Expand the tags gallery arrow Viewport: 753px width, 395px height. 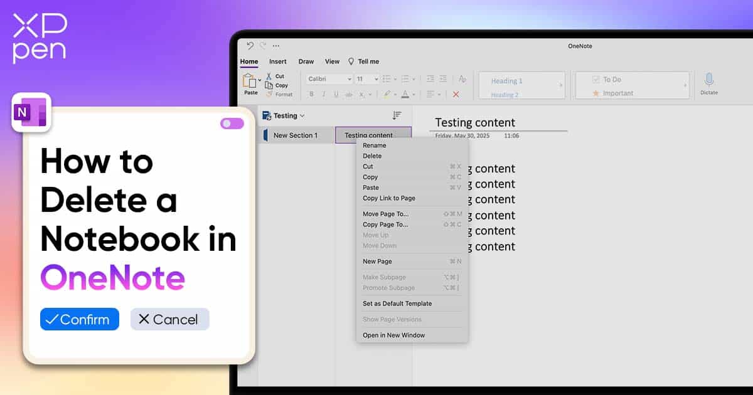click(685, 85)
